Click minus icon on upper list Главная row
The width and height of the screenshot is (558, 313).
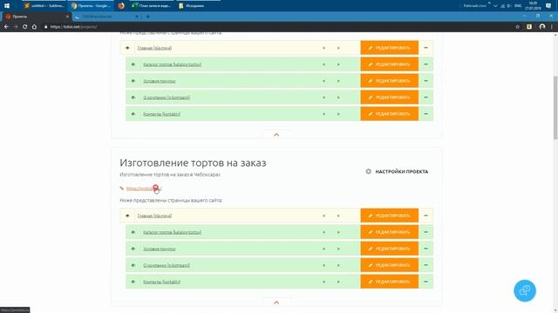[x=425, y=48]
